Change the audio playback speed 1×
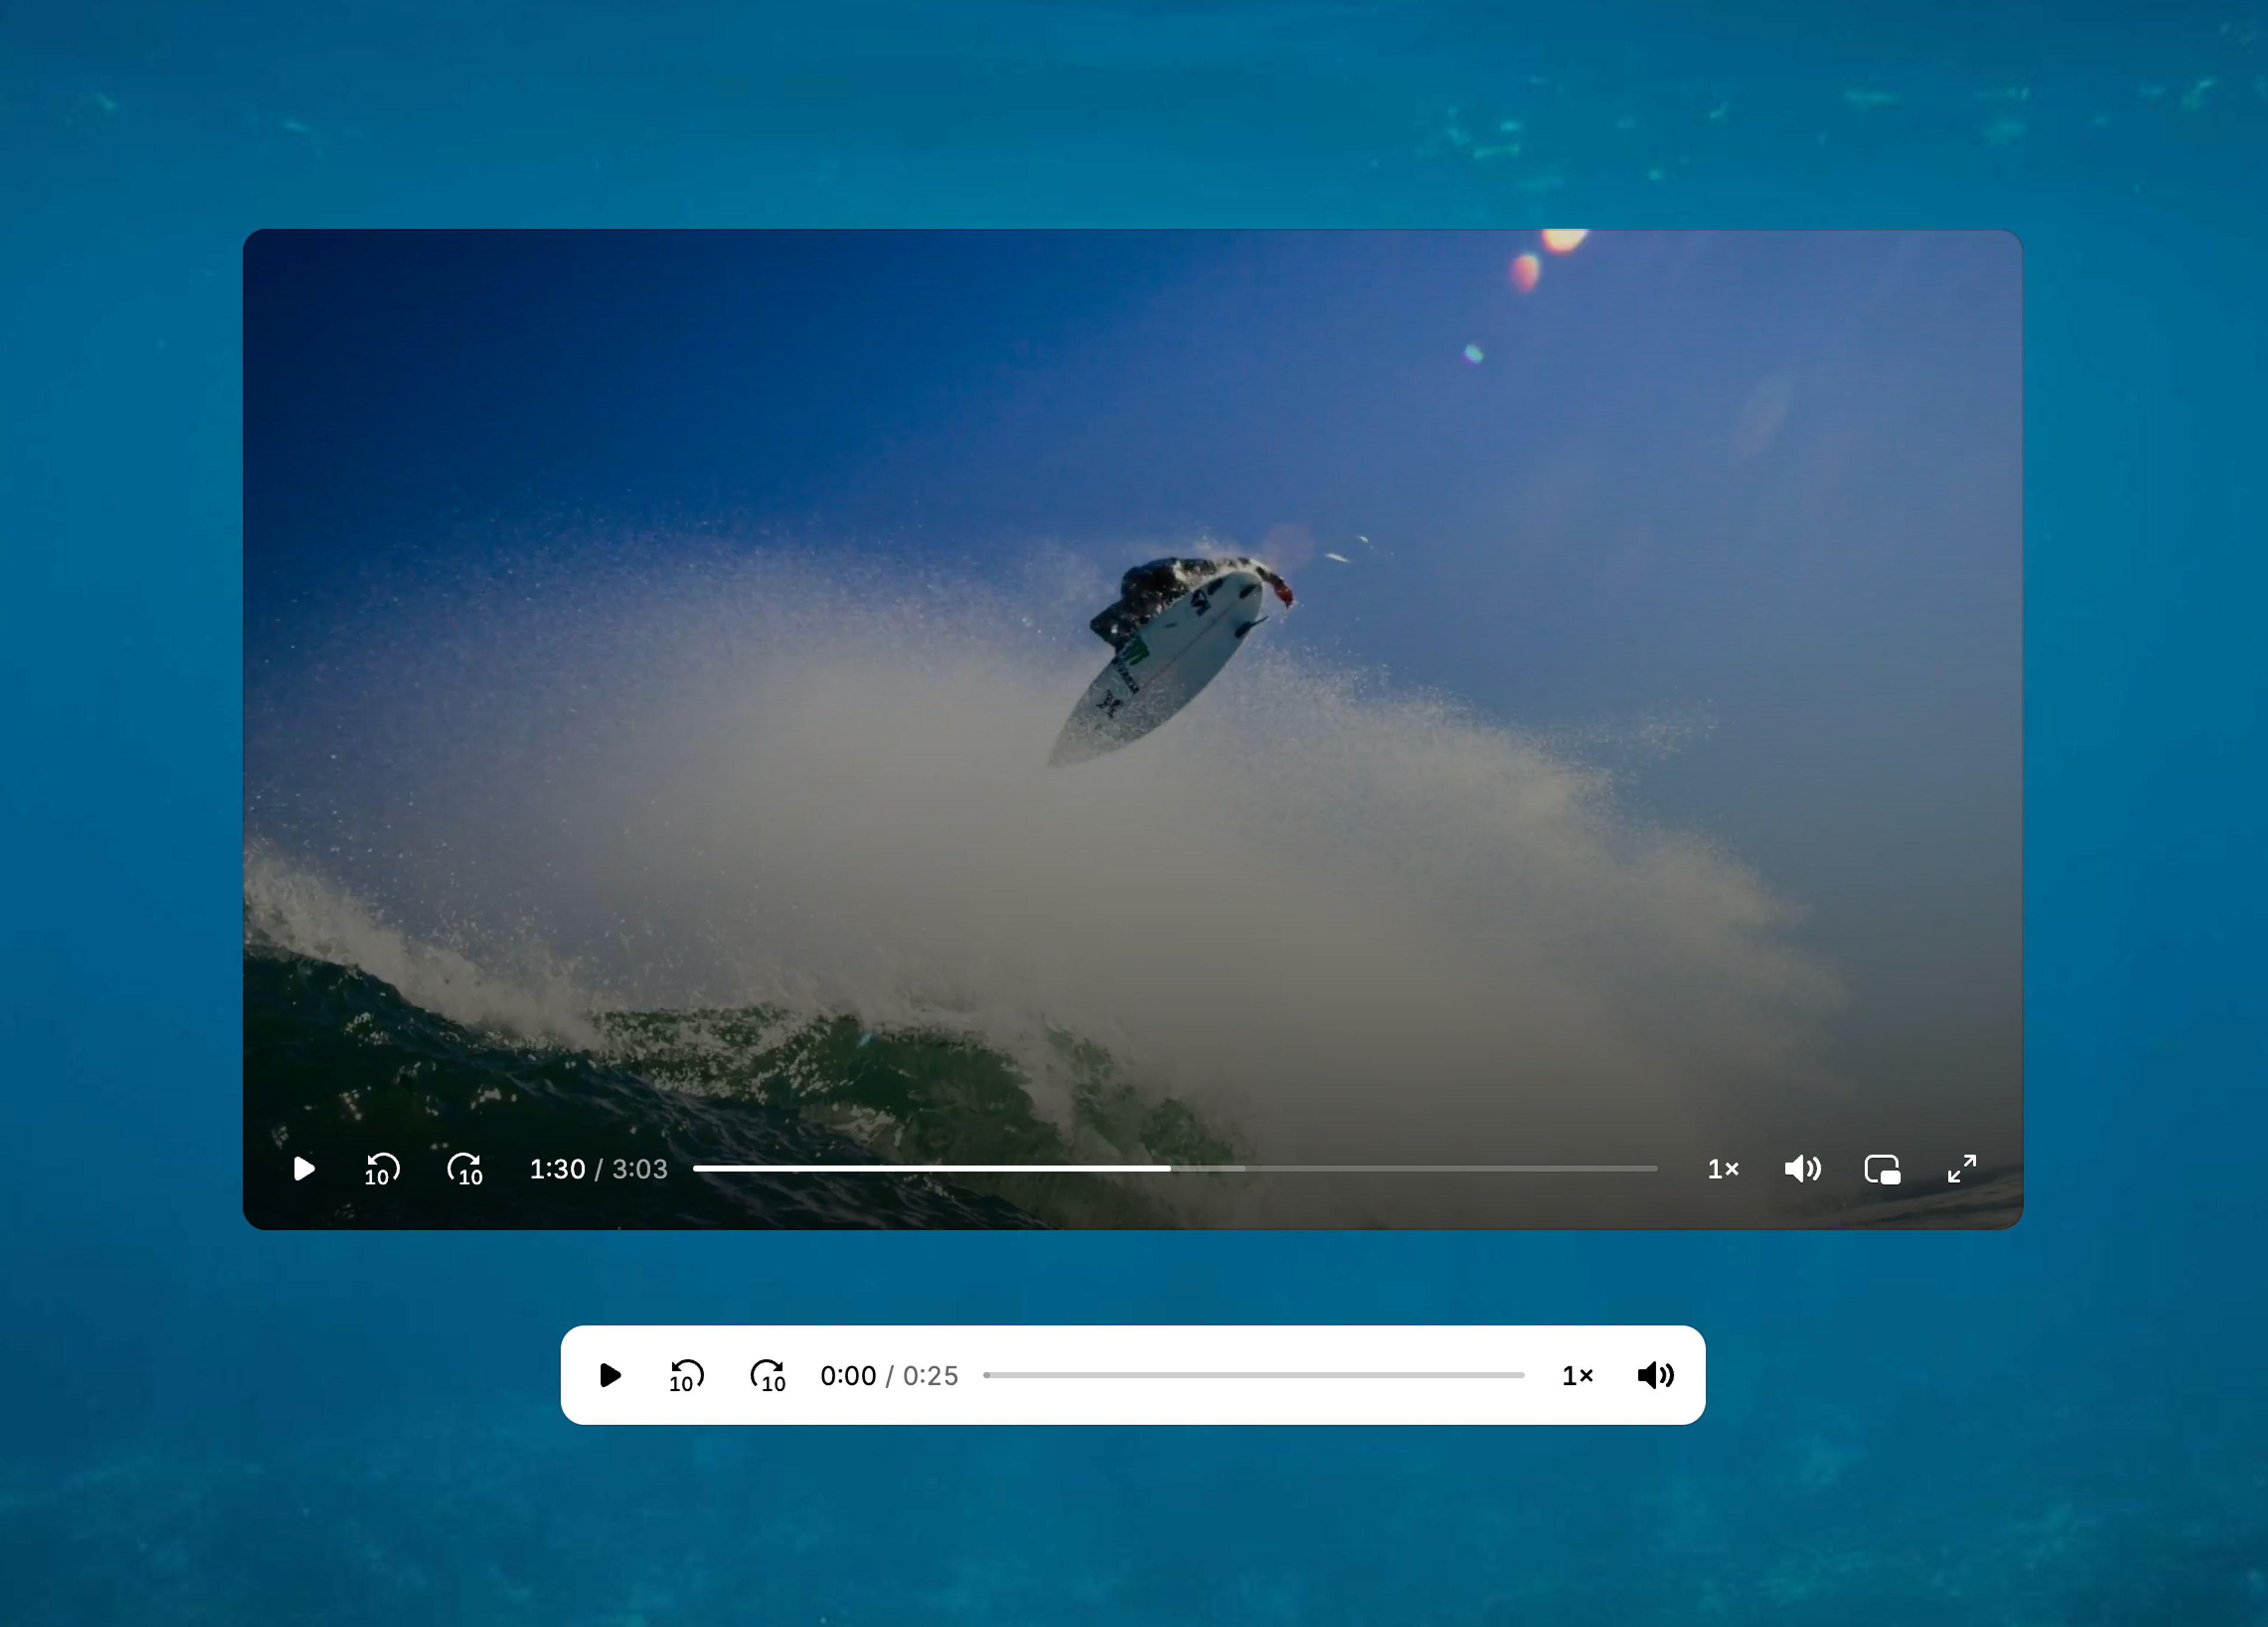Screen dimensions: 2268x1627 (1577, 1375)
